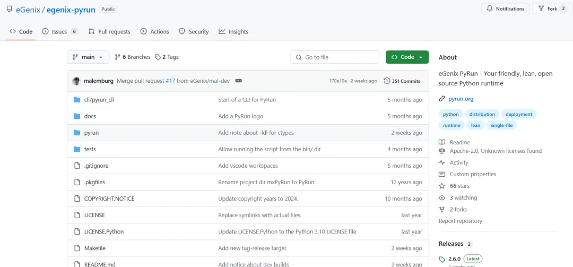Open the Pull requests tab
The image size is (573, 267).
coord(109,32)
